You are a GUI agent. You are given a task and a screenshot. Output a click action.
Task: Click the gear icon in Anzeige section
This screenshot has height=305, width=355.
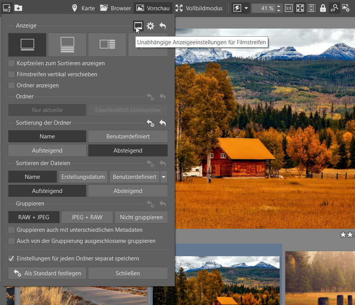pyautogui.click(x=150, y=26)
